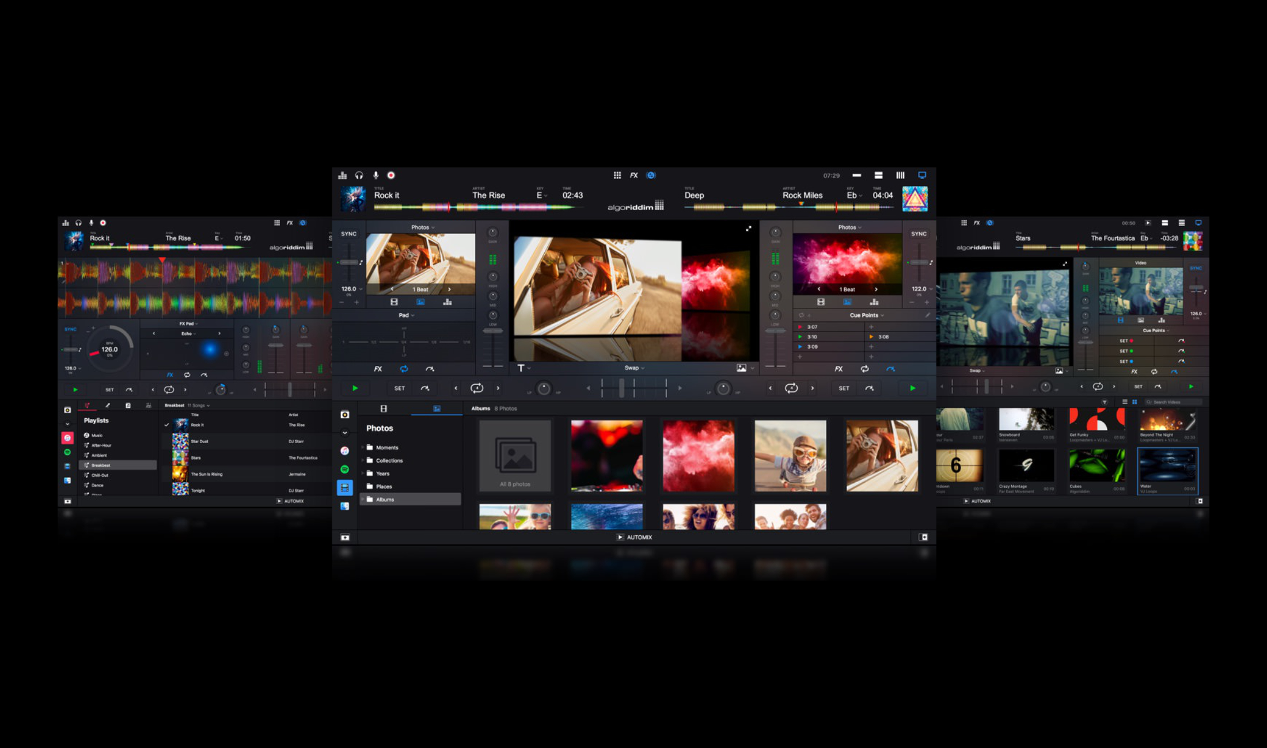
Task: Expand video preview to fullscreen
Action: (748, 229)
